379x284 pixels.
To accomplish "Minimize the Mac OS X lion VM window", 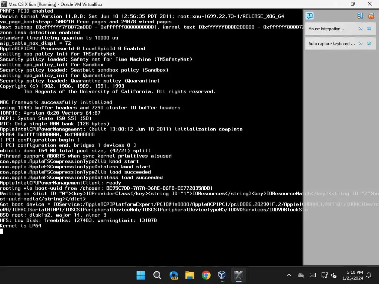I will [x=336, y=4].
